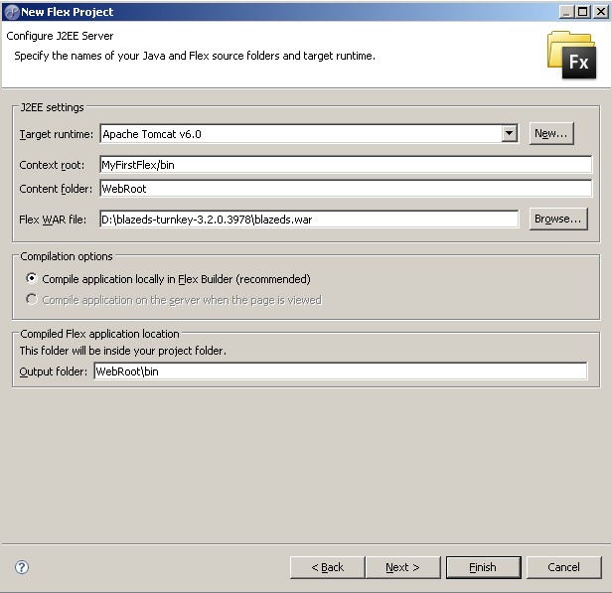Click the Next > button

pyautogui.click(x=402, y=567)
